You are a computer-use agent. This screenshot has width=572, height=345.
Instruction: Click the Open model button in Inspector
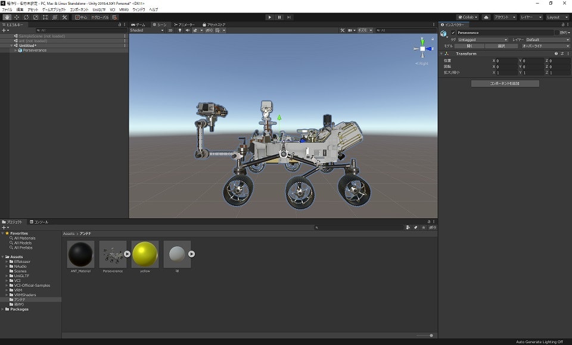(470, 46)
